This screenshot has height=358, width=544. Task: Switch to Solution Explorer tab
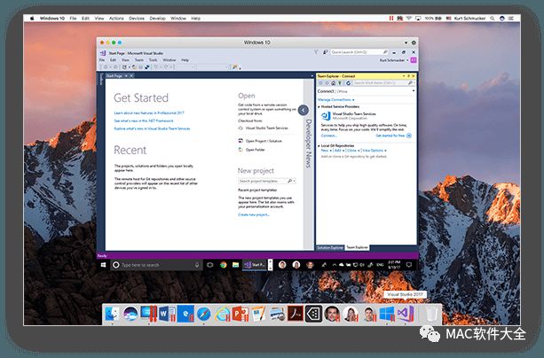coord(330,247)
